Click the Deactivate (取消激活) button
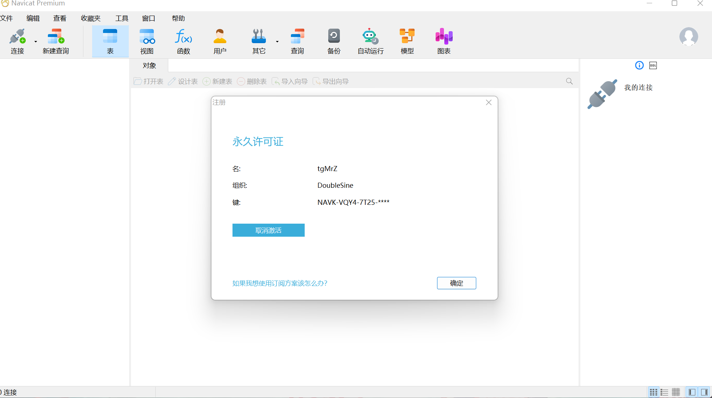712x398 pixels. tap(268, 230)
